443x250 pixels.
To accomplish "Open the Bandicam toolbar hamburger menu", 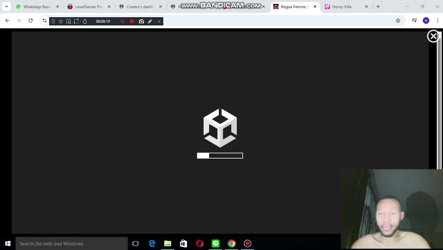I will (x=53, y=21).
